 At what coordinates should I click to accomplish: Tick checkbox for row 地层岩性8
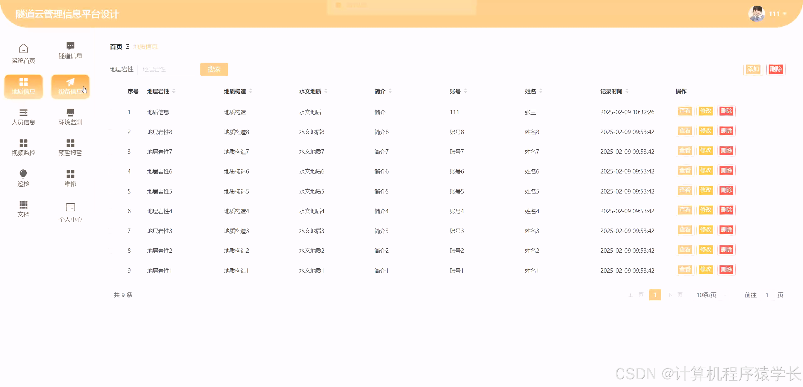click(111, 132)
